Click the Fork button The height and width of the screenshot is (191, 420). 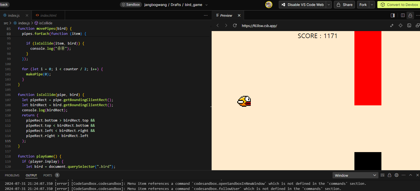pyautogui.click(x=363, y=5)
